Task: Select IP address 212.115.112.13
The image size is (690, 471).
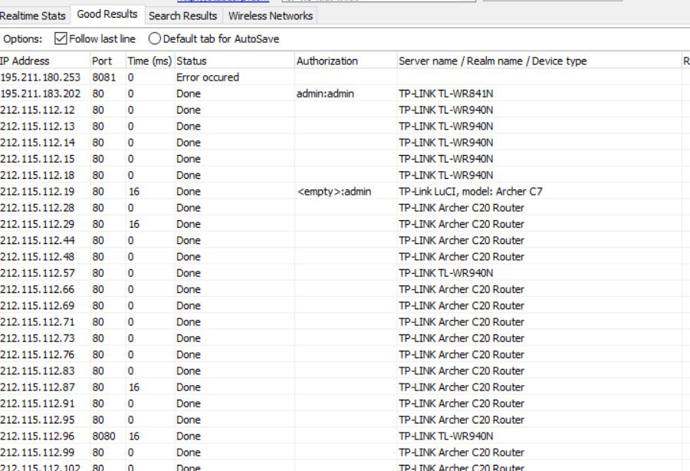Action: coord(38,127)
